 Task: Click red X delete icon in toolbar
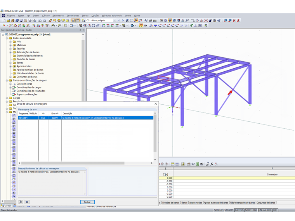click(206, 21)
